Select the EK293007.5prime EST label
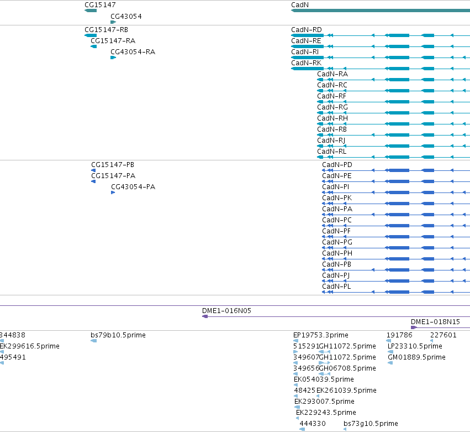This screenshot has height=432, width=470. click(x=324, y=402)
